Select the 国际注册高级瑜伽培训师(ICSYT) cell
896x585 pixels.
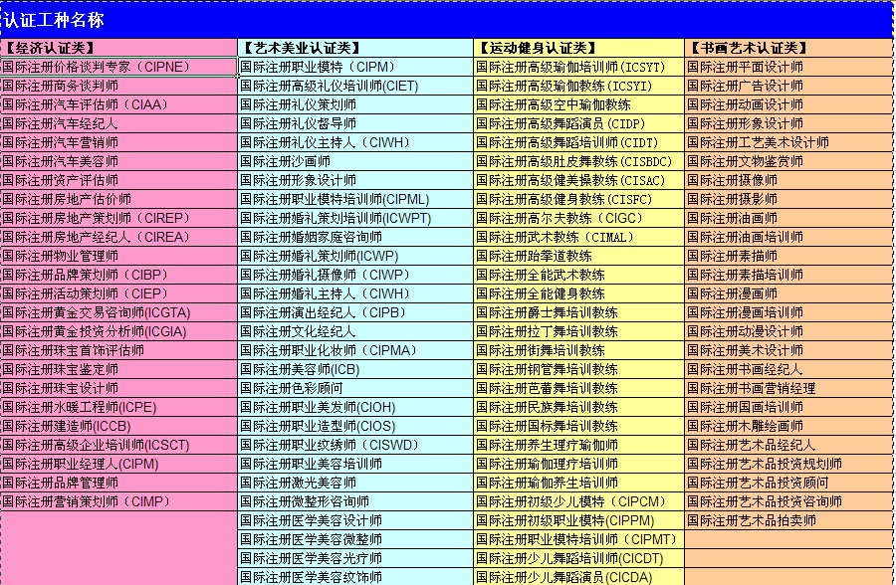pos(578,67)
